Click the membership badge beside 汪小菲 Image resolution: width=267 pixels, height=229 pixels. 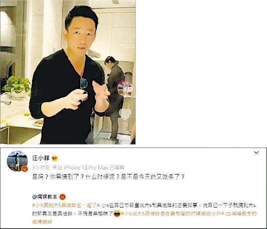[55, 158]
